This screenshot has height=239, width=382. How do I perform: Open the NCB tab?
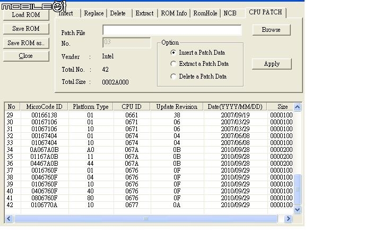click(x=230, y=13)
